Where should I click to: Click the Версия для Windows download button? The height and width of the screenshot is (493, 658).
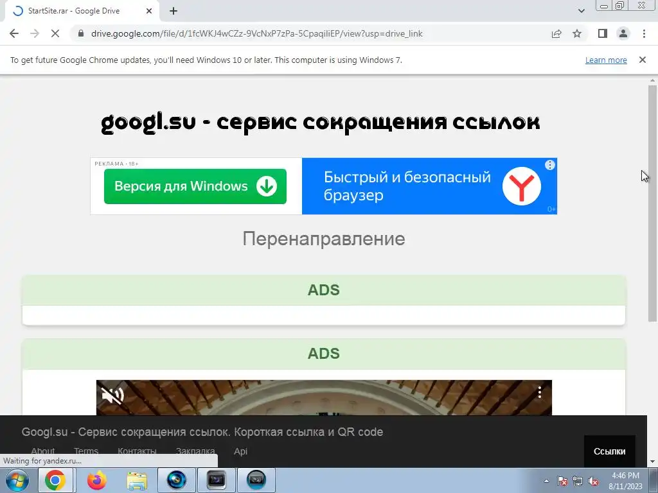tap(195, 186)
